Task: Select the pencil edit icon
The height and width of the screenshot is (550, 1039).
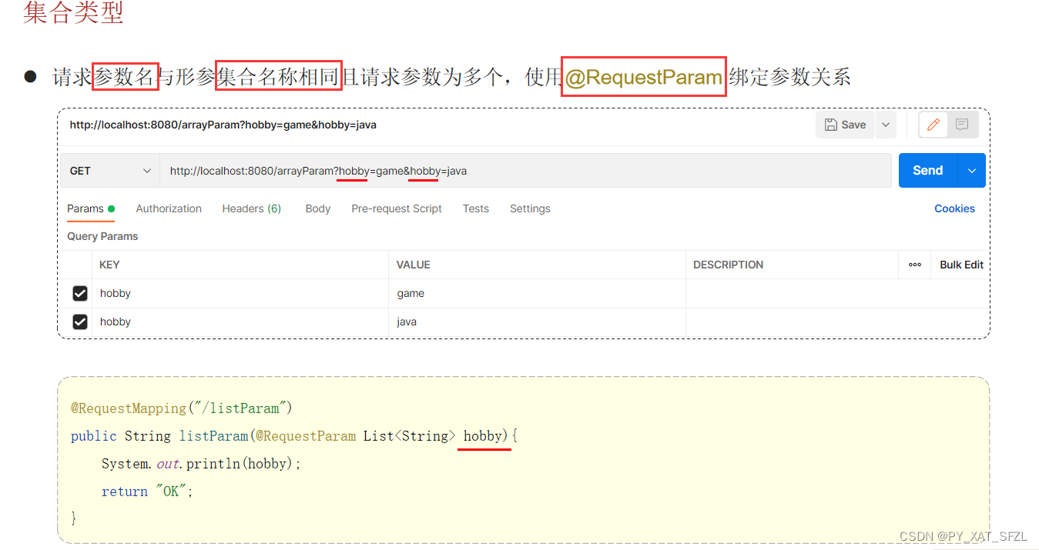Action: (933, 125)
